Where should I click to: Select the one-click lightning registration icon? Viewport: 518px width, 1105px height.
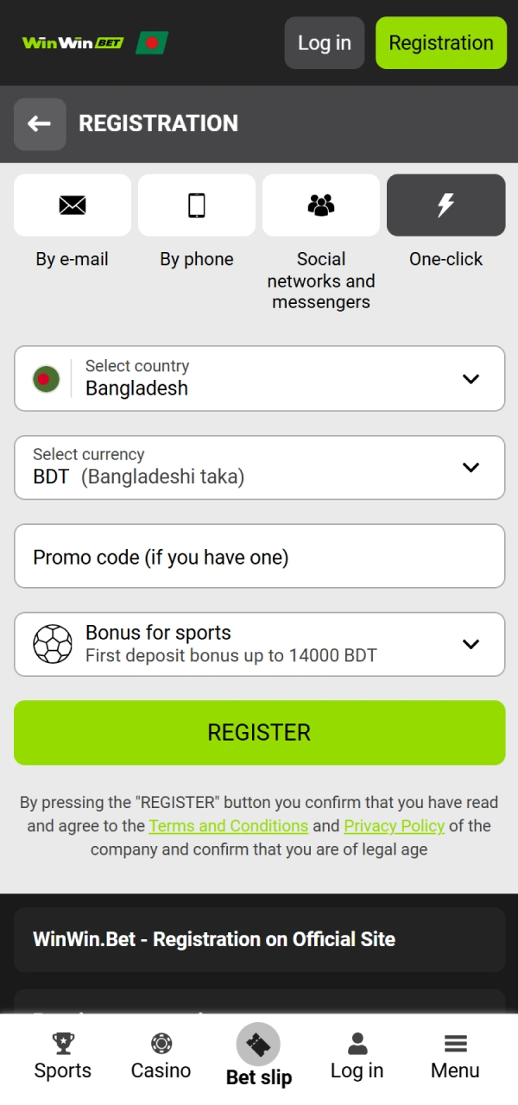coord(445,205)
